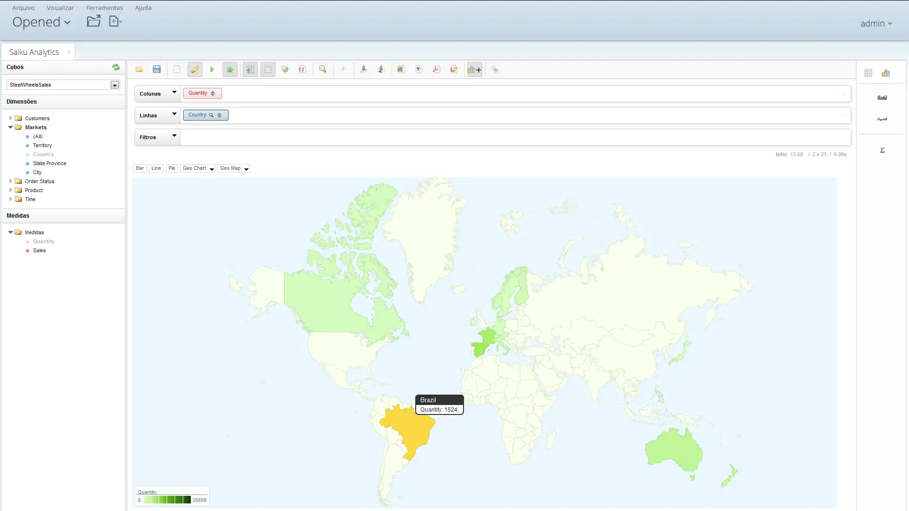Click the greyed drill-down arrow icon
Viewport: 909px width, 511px height.
(343, 70)
